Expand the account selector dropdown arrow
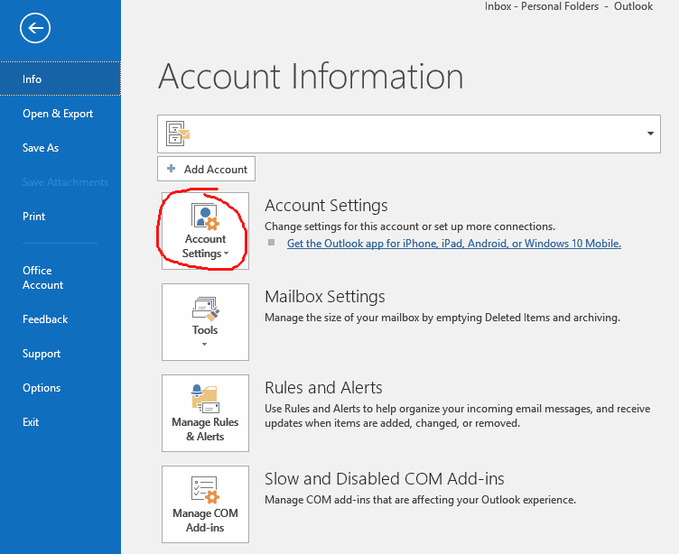This screenshot has width=679, height=554. pos(650,134)
